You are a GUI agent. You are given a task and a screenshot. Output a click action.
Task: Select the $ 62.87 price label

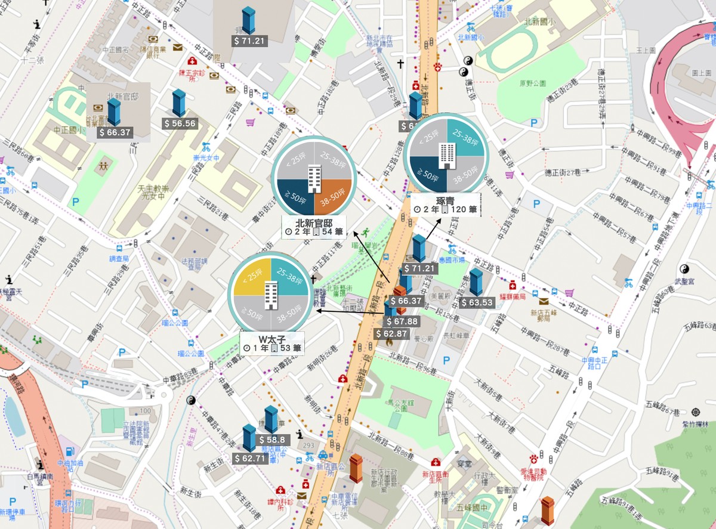391,333
